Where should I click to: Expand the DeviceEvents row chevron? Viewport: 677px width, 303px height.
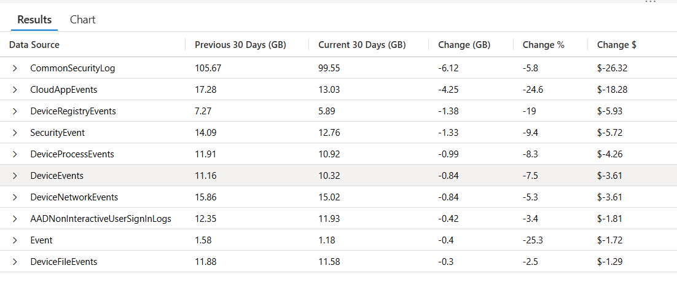pyautogui.click(x=15, y=176)
